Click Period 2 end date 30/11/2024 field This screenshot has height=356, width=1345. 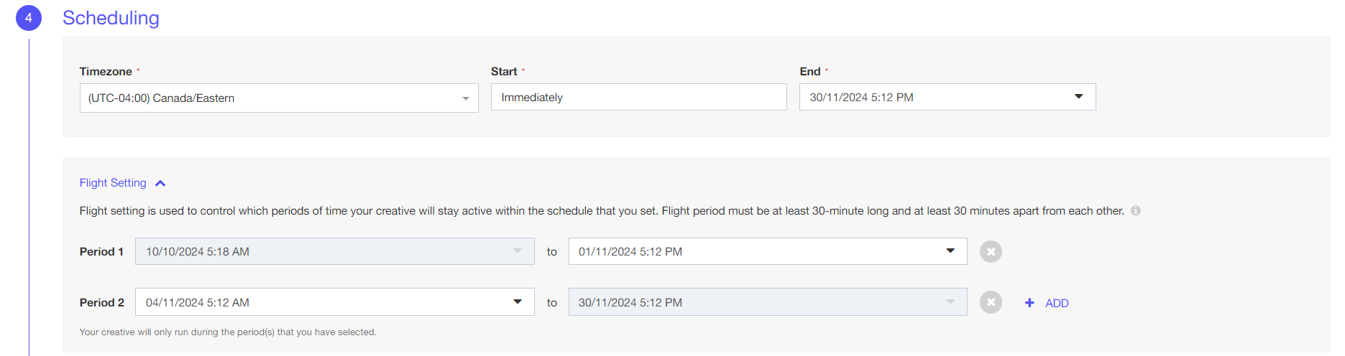[755, 302]
